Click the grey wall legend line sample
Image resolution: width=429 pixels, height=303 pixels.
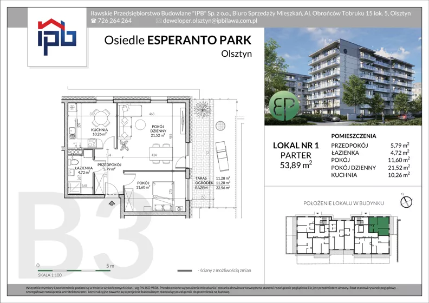[185, 271]
